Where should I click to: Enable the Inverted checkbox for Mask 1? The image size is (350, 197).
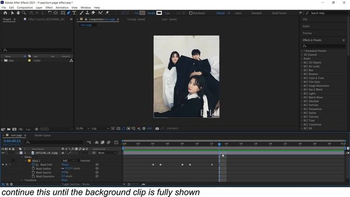(x=78, y=160)
